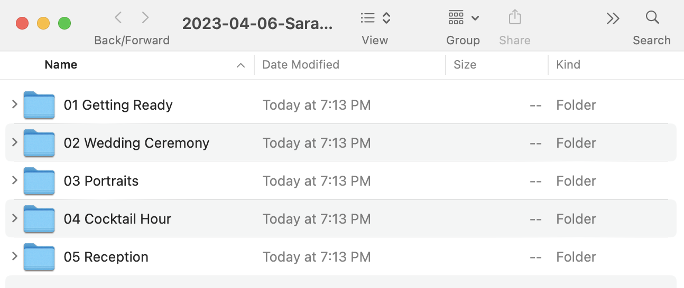Open the Group by icon menu
Image resolution: width=684 pixels, height=288 pixels.
tap(463, 18)
